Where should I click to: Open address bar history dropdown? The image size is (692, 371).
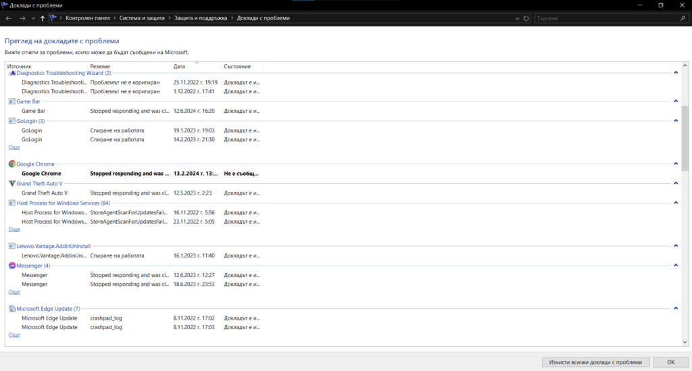pyautogui.click(x=517, y=18)
